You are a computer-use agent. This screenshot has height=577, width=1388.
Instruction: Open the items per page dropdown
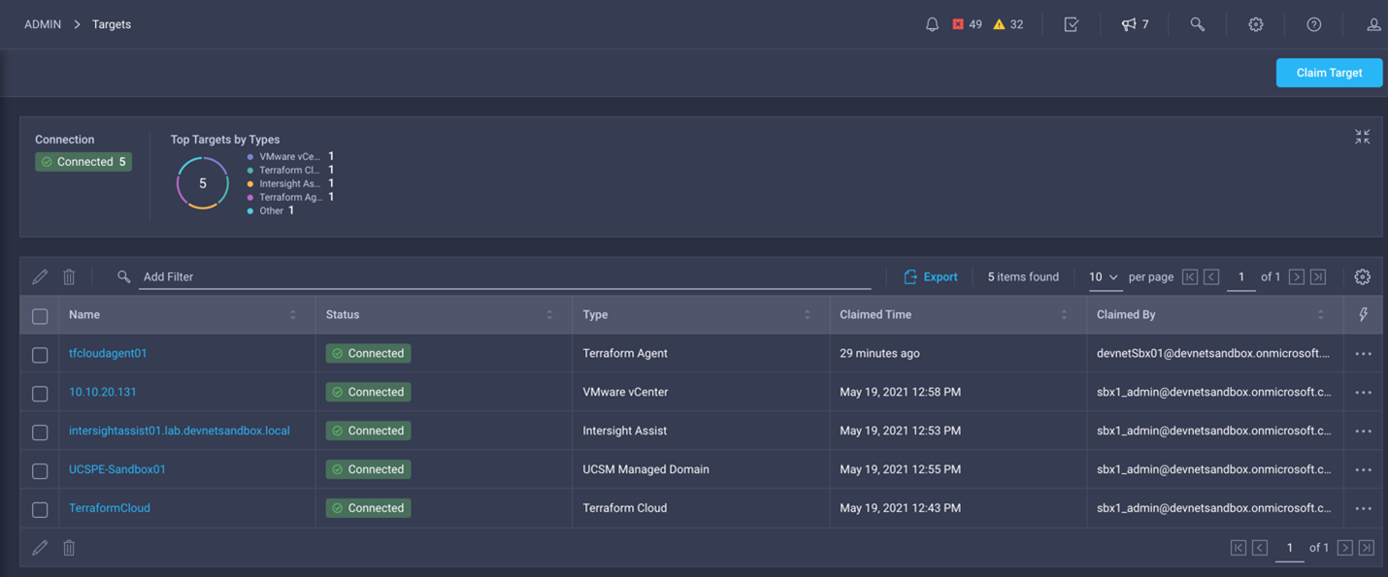coord(1103,277)
